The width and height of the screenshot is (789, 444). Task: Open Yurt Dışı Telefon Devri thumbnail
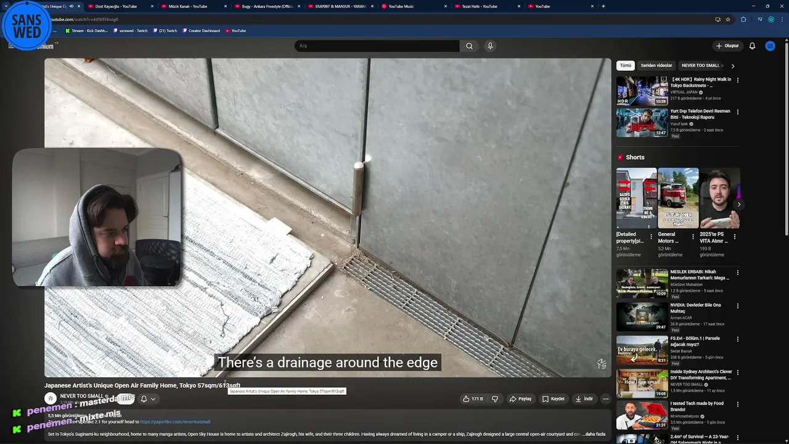642,123
